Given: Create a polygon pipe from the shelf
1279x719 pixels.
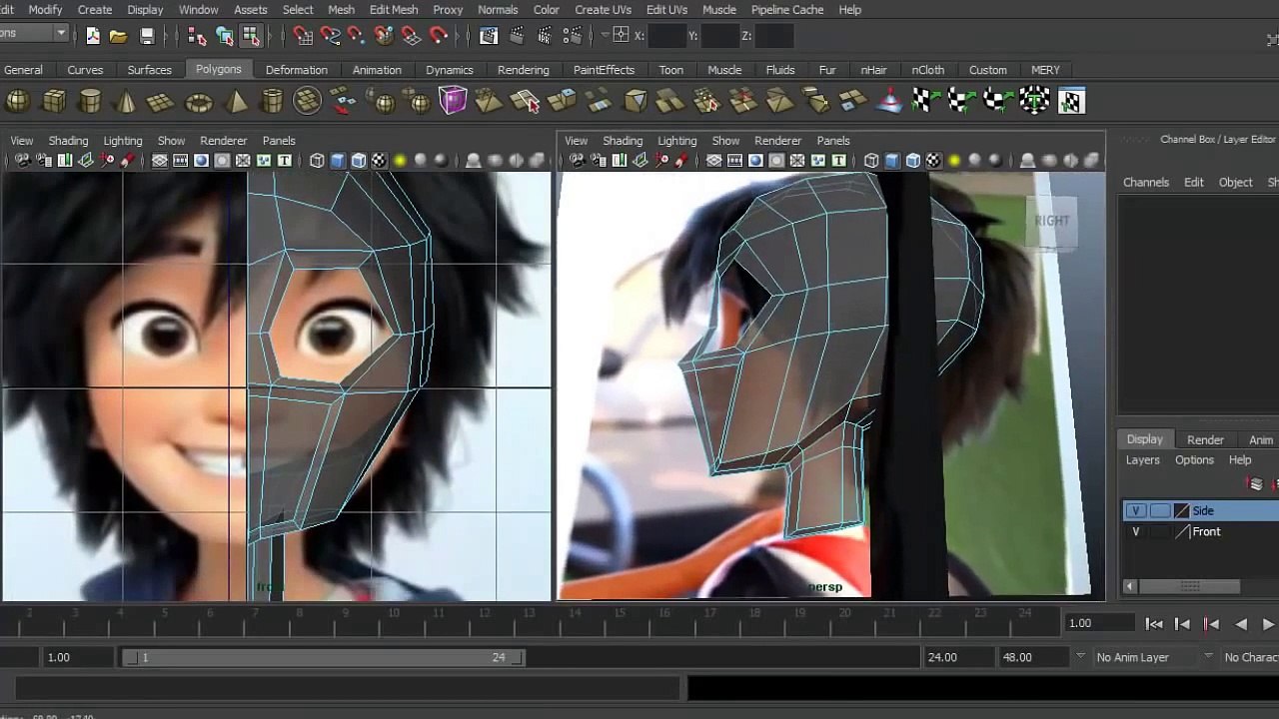Looking at the screenshot, I should pos(272,101).
